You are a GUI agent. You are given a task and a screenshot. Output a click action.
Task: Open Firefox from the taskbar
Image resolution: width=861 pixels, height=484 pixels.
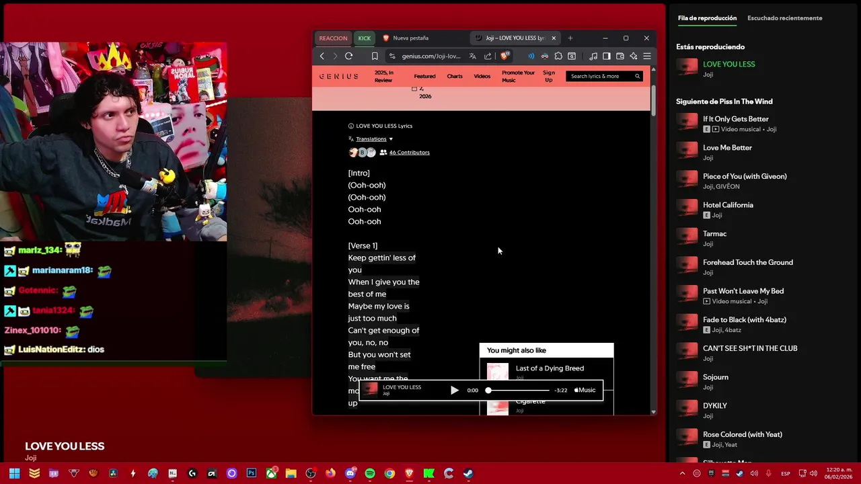click(330, 473)
